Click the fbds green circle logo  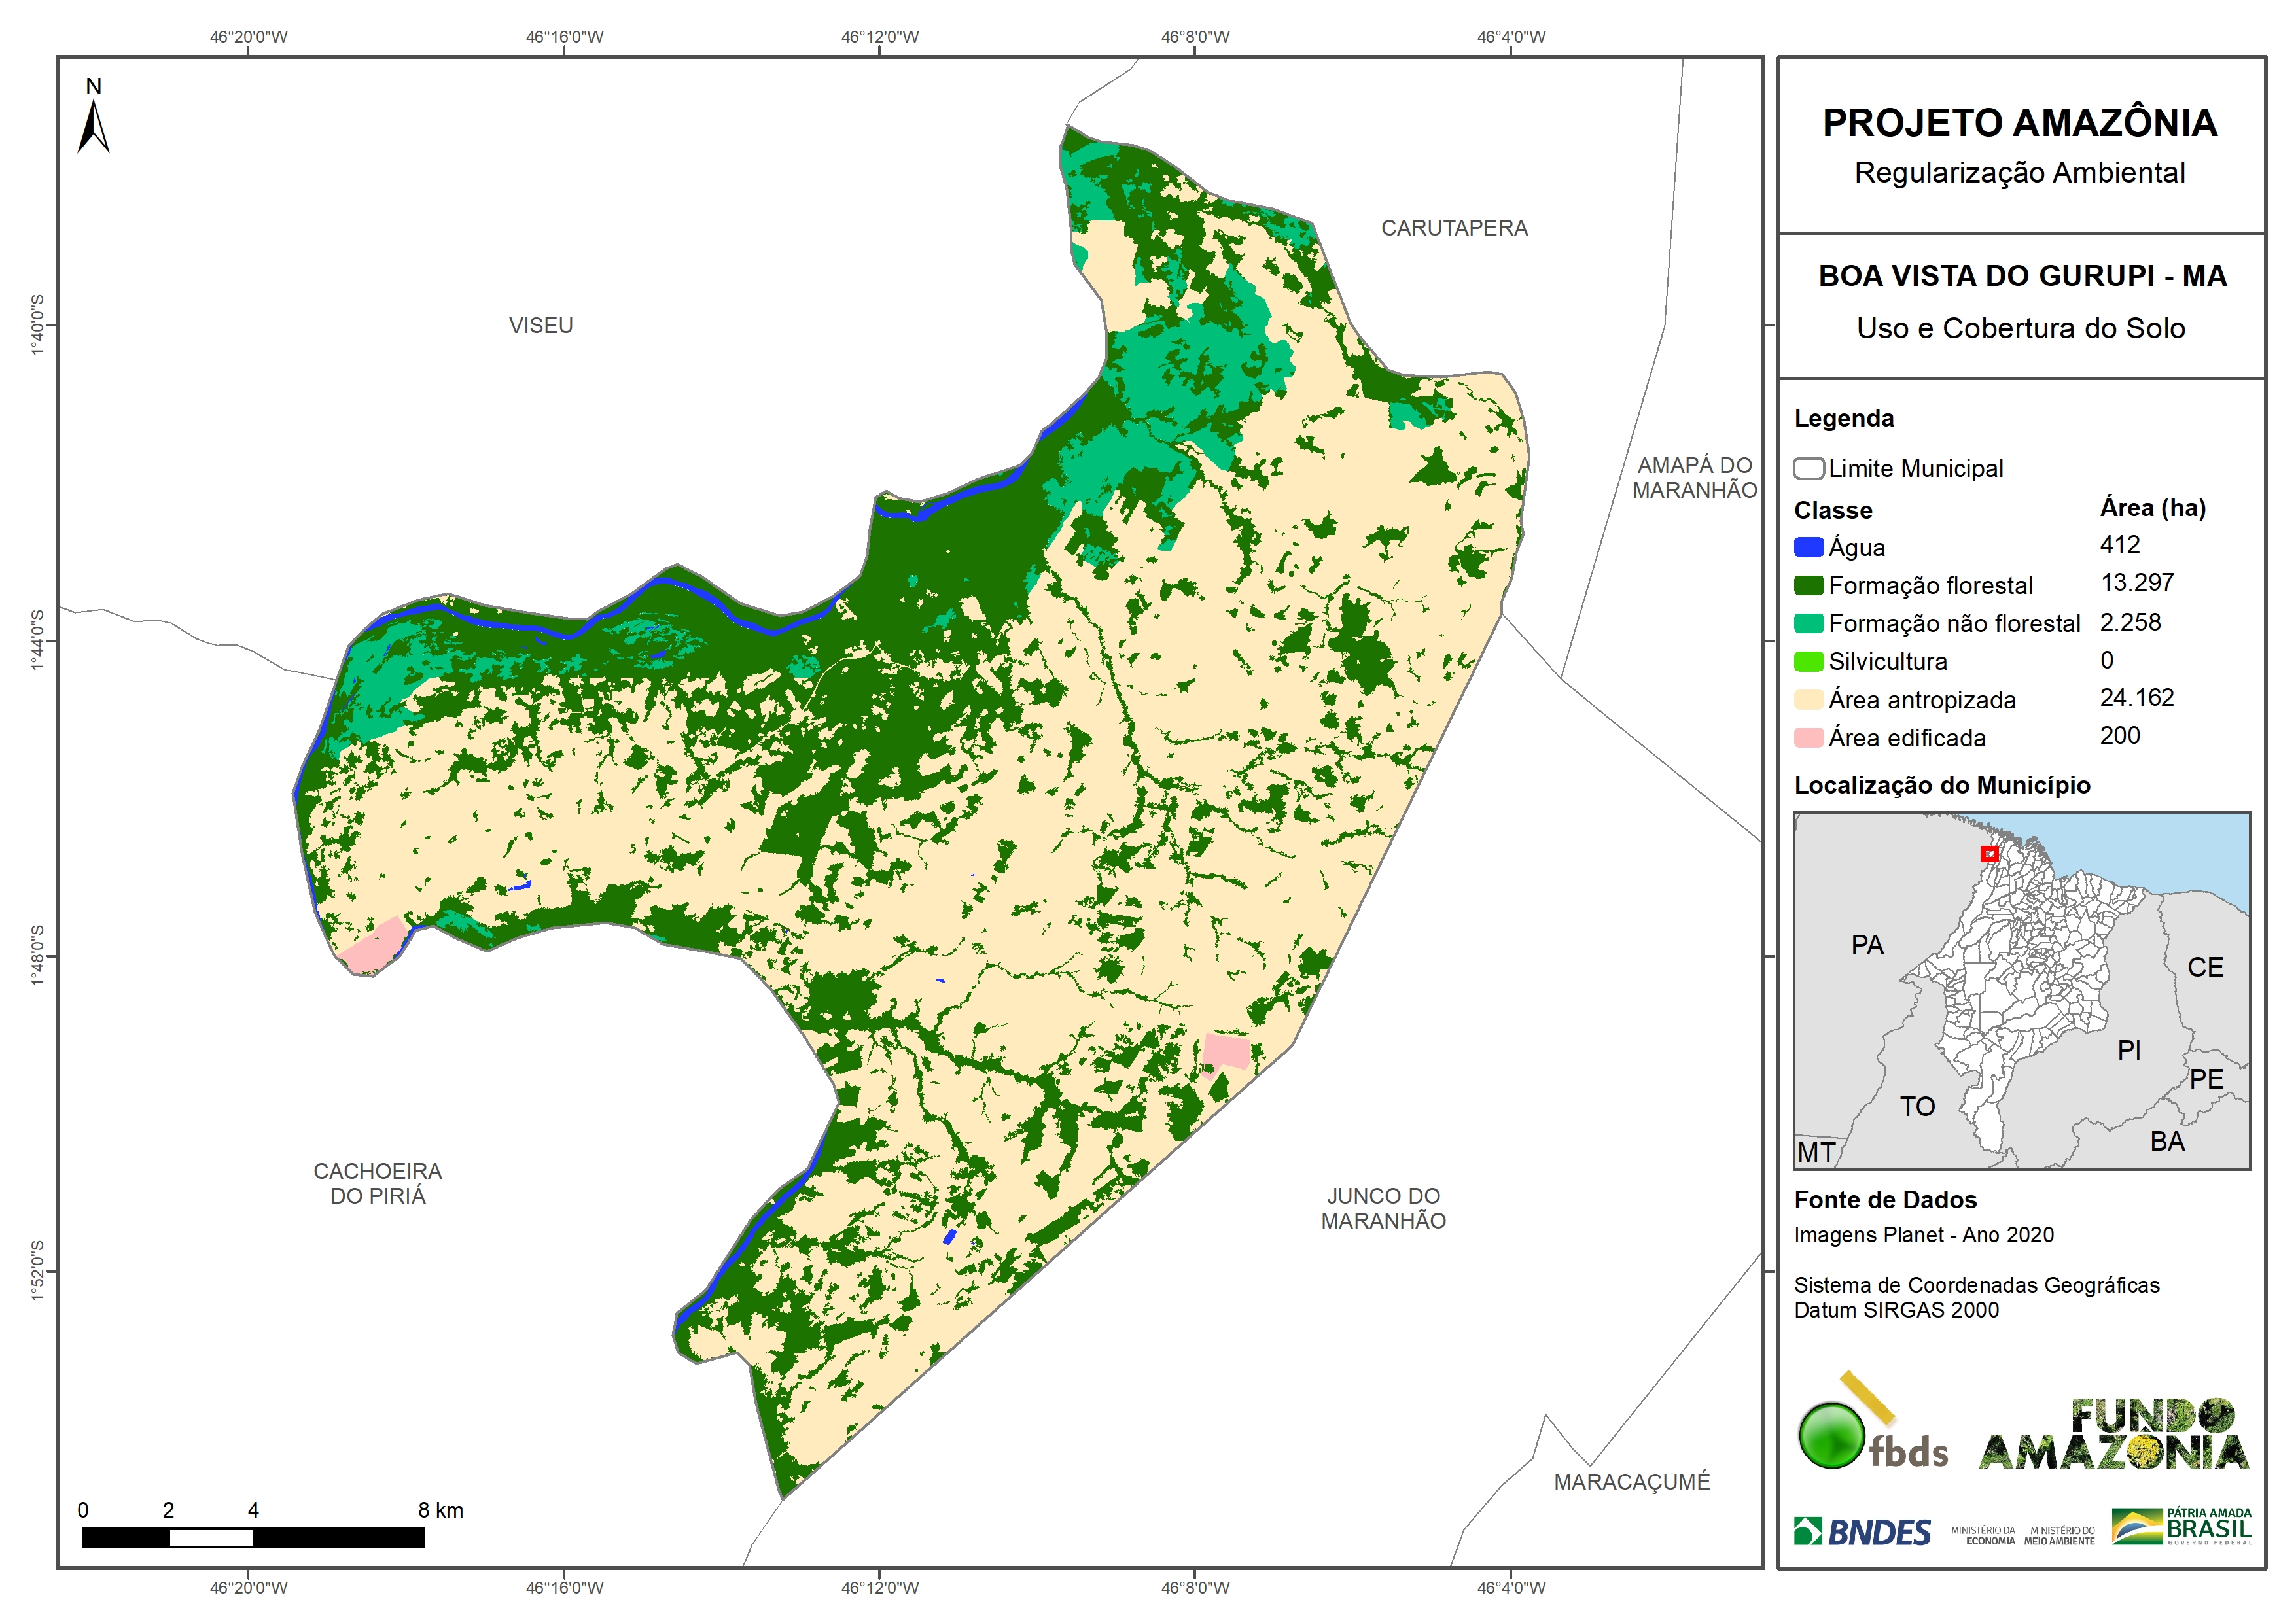[x=1831, y=1435]
